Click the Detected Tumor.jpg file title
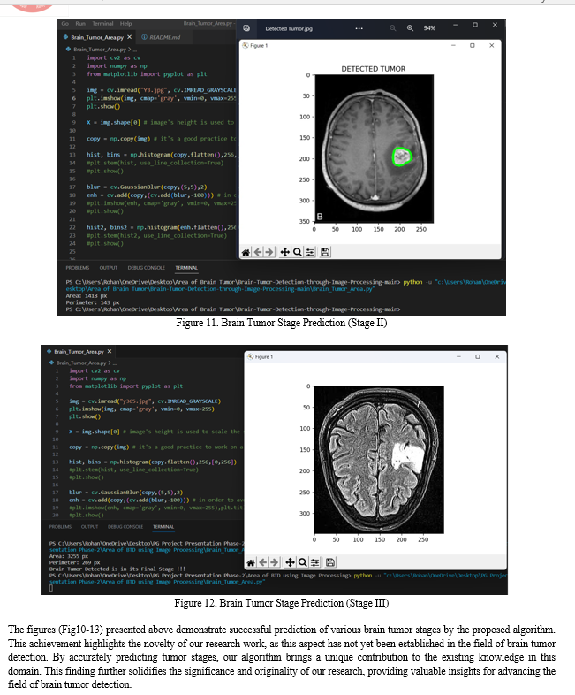 pos(289,28)
